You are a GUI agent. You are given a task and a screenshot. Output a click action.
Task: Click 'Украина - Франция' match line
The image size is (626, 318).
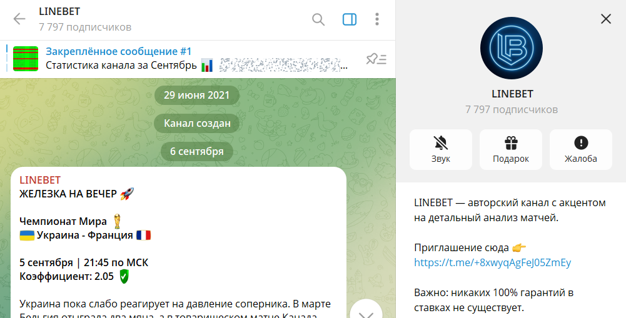85,236
